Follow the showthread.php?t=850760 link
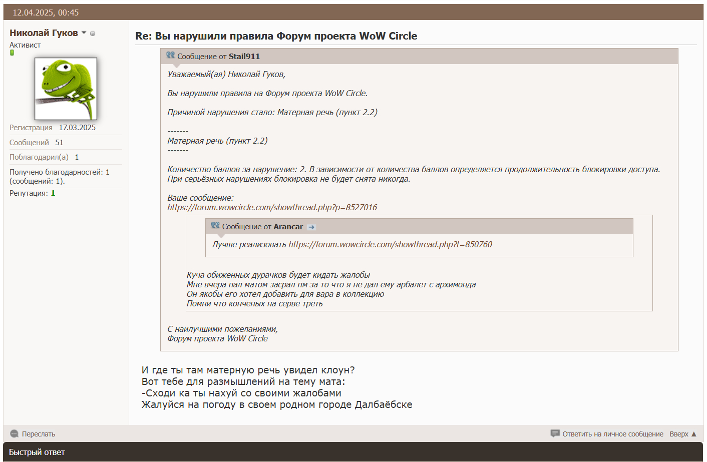The image size is (707, 462). click(390, 244)
